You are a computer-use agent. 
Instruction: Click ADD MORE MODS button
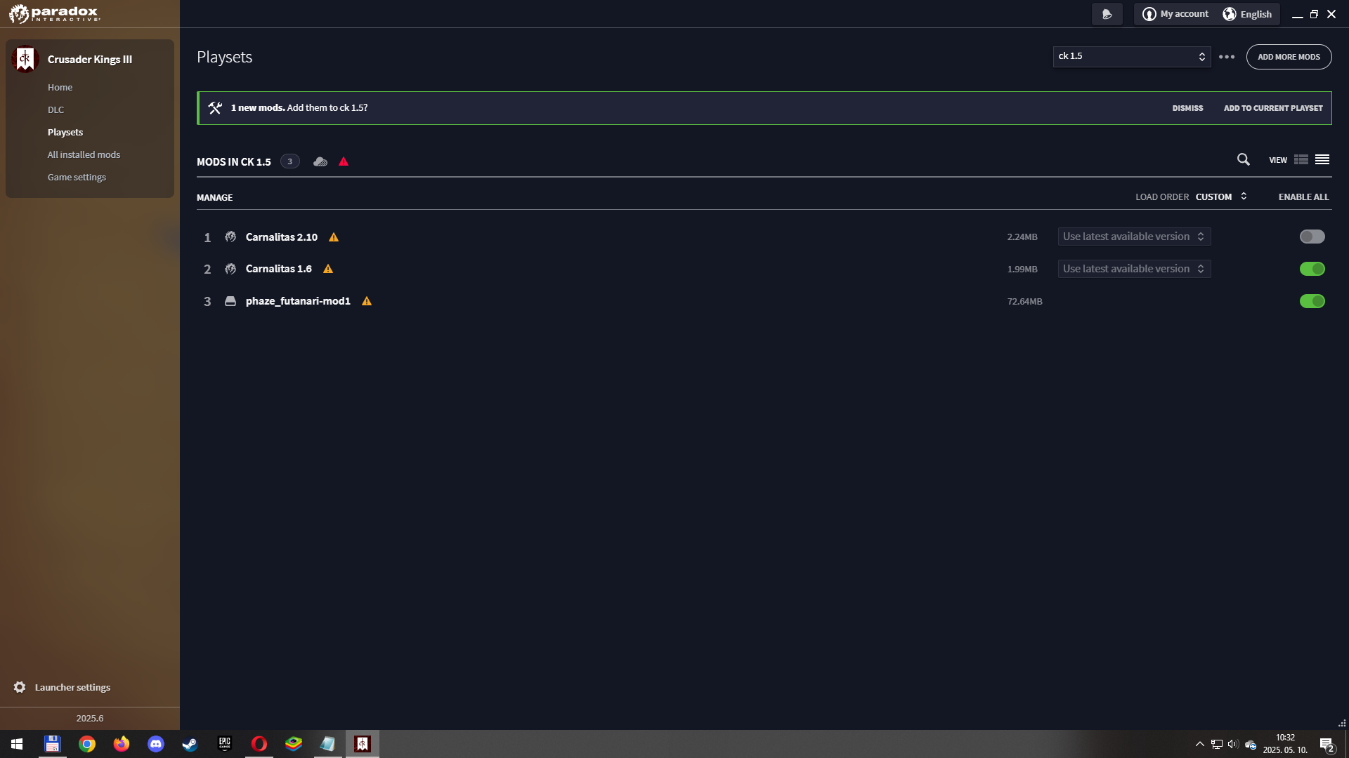[1289, 57]
